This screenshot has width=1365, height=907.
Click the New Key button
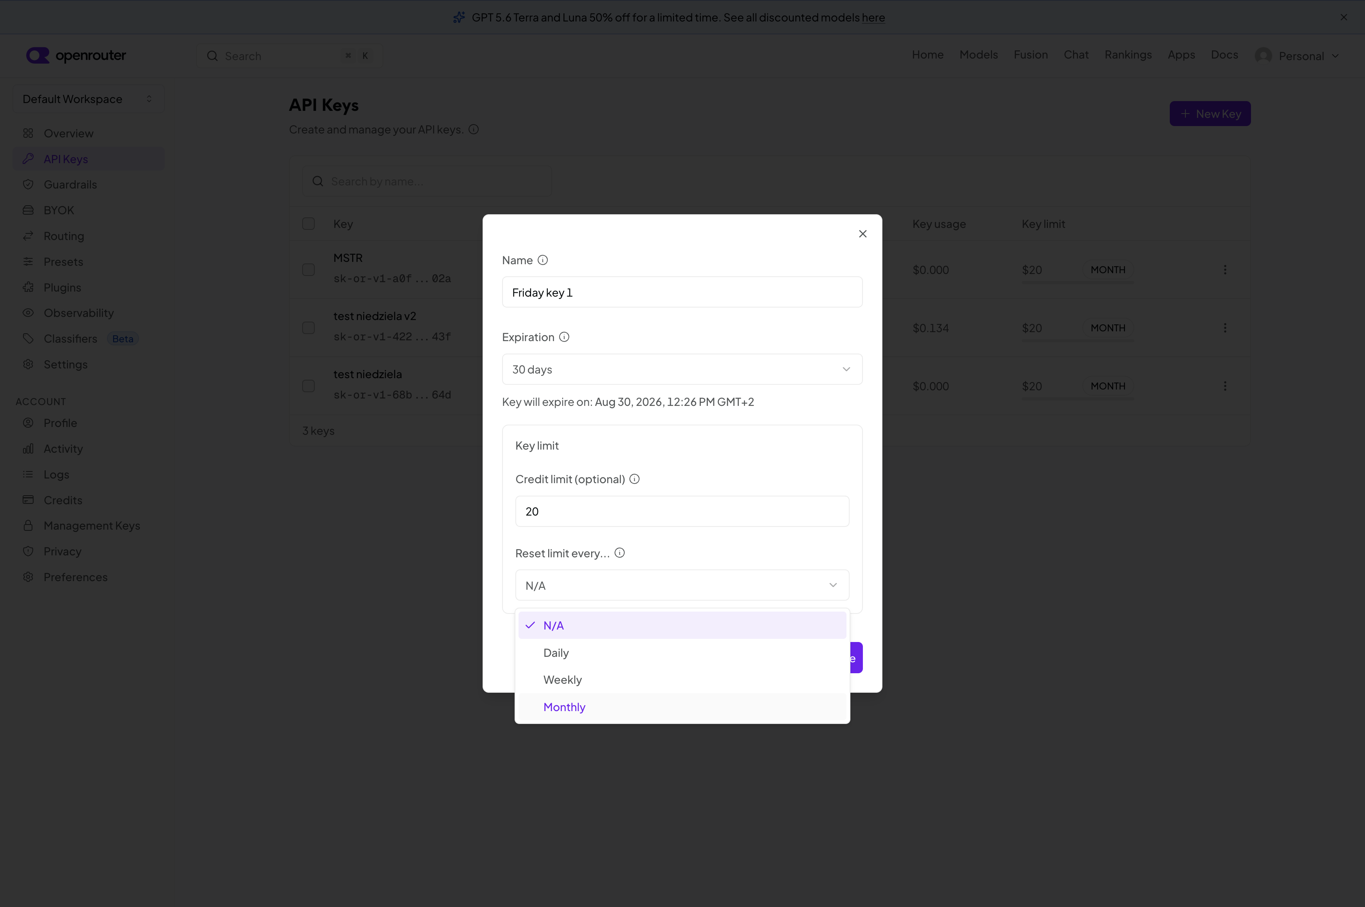click(1210, 114)
